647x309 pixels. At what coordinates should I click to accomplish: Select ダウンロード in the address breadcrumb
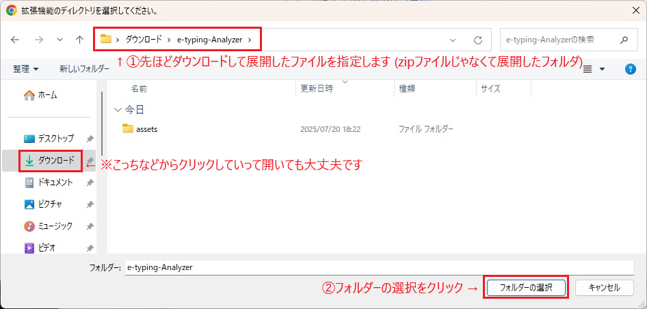(144, 40)
